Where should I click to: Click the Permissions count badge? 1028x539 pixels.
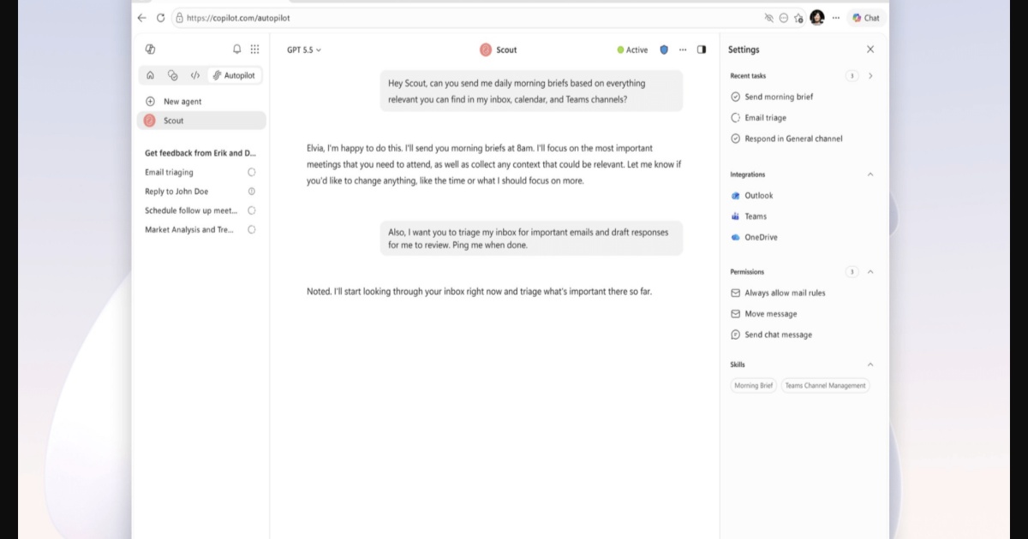tap(852, 272)
